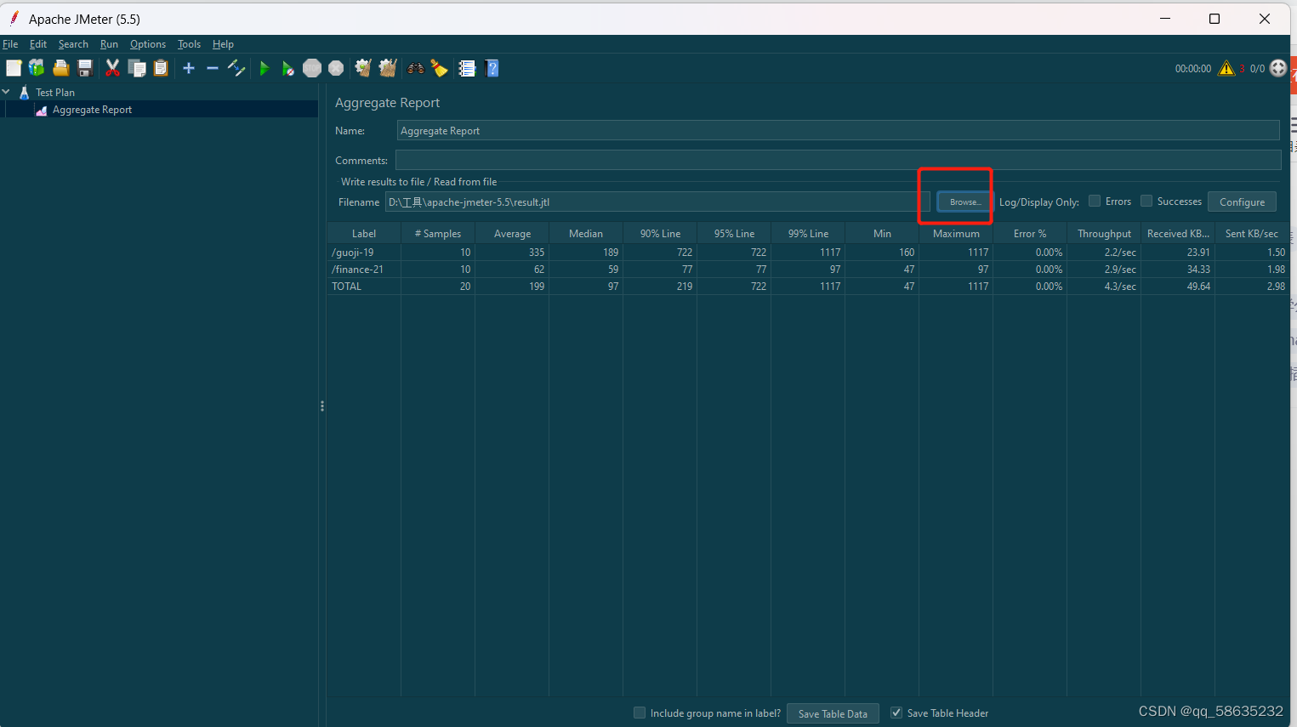Viewport: 1297px width, 727px height.
Task: Click the TOTAL row label
Action: [x=364, y=286]
